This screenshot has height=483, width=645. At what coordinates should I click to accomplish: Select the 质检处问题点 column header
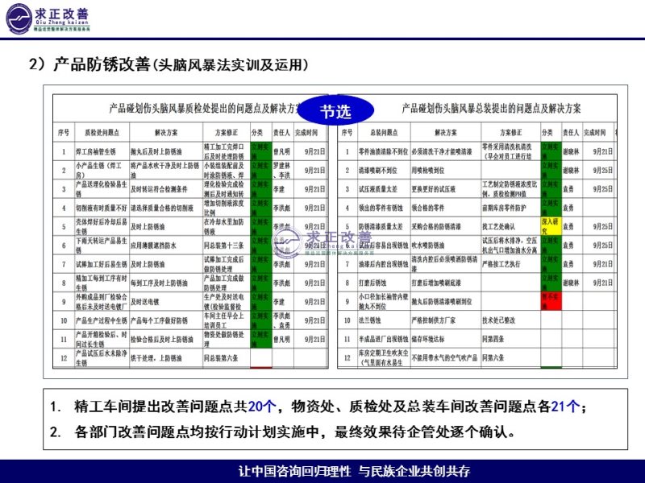pyautogui.click(x=102, y=131)
